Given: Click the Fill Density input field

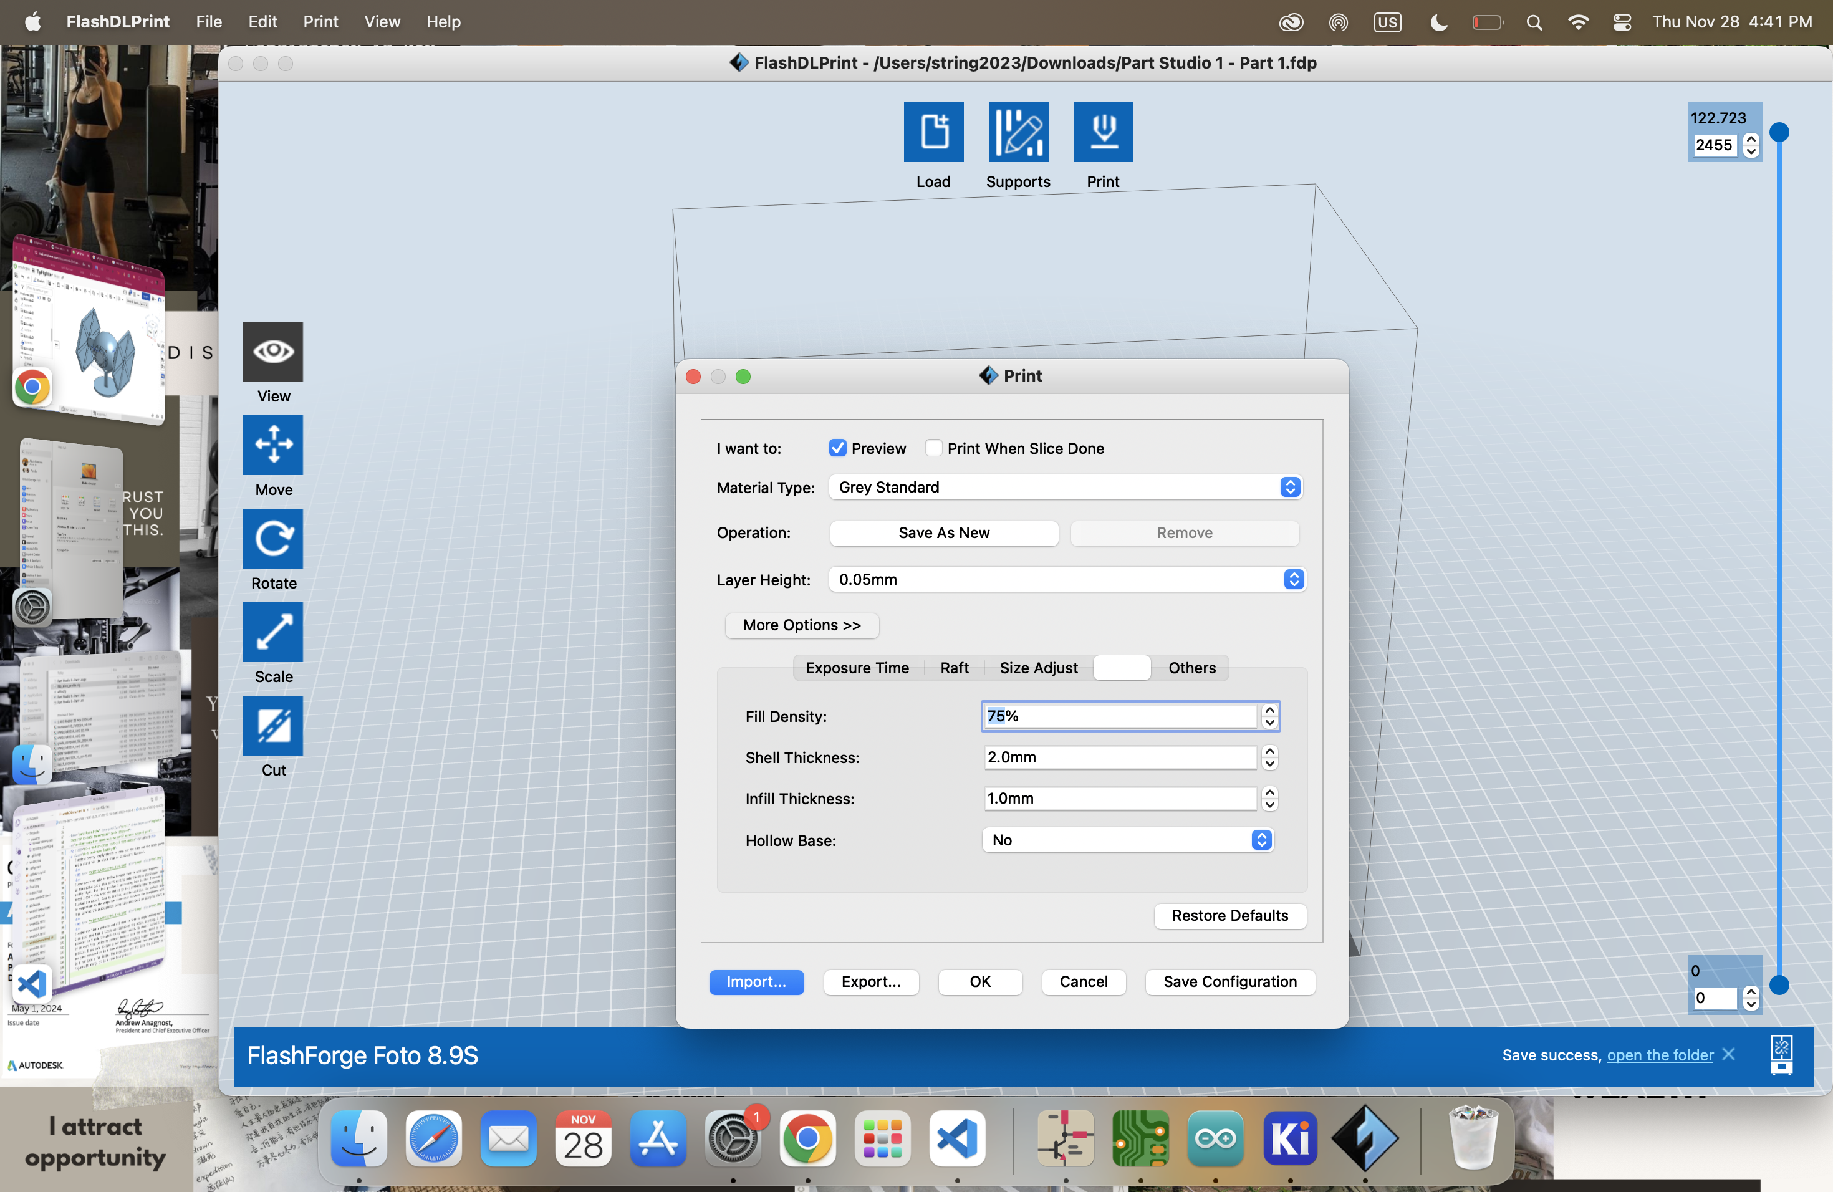Looking at the screenshot, I should 1120,716.
